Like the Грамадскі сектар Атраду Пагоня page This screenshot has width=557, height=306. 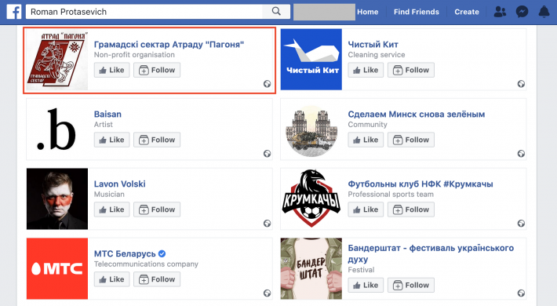click(111, 70)
